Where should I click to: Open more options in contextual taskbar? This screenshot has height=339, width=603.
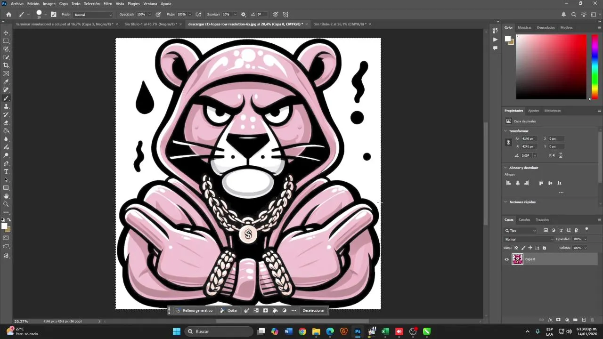(x=294, y=310)
